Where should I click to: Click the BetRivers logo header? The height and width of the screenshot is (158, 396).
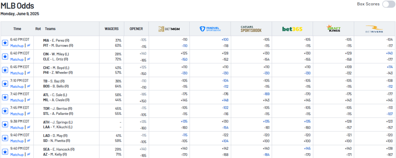(x=374, y=29)
